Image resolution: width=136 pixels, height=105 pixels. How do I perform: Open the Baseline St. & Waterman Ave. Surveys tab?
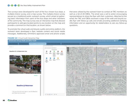pyautogui.click(x=38, y=44)
